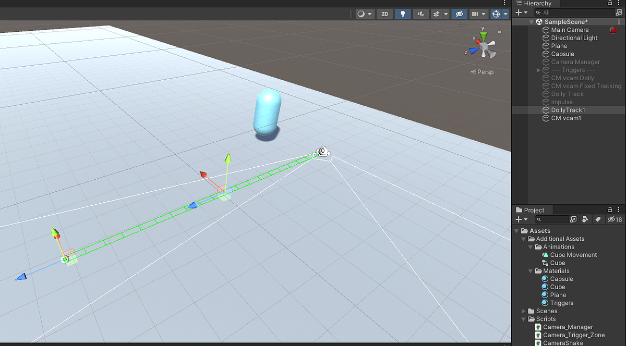Open the Effects icon in scene toolbar

click(x=437, y=14)
